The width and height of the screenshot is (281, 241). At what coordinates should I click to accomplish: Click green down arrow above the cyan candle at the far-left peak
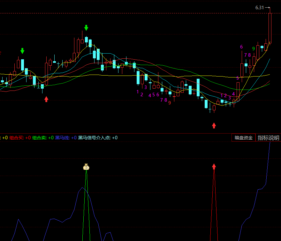[x=22, y=51]
